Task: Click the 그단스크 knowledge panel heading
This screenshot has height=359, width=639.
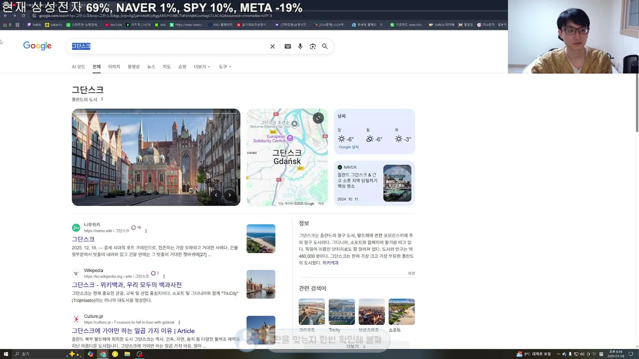Action: click(87, 90)
